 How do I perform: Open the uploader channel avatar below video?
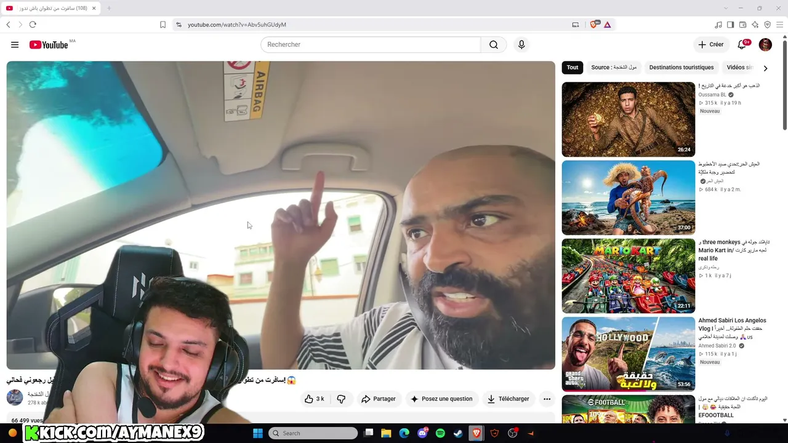15,397
